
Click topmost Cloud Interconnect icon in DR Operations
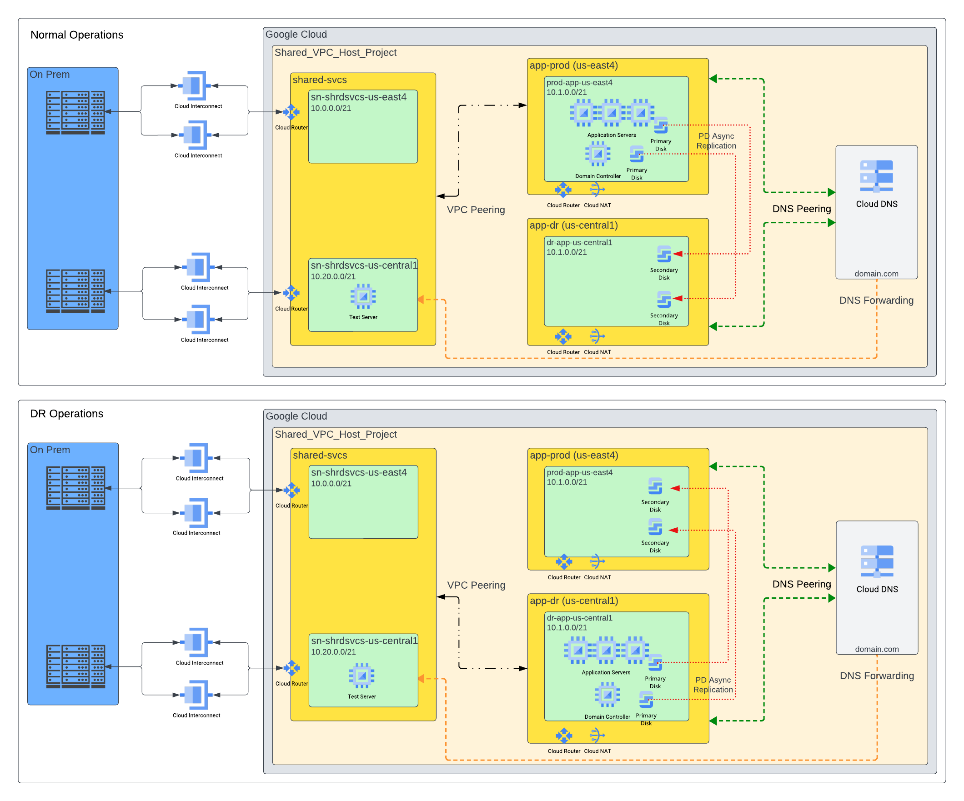(x=196, y=458)
